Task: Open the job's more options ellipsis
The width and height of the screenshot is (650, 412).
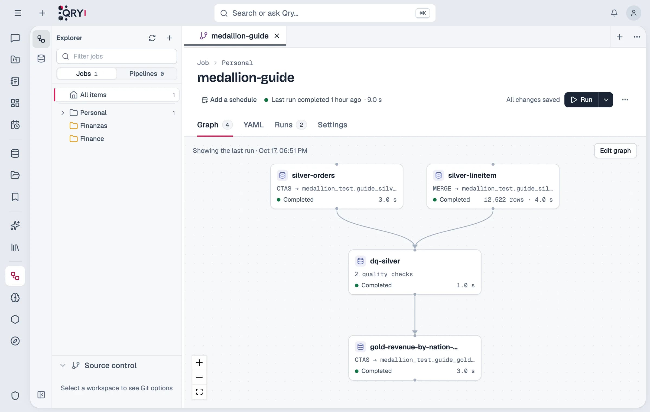Action: point(625,100)
